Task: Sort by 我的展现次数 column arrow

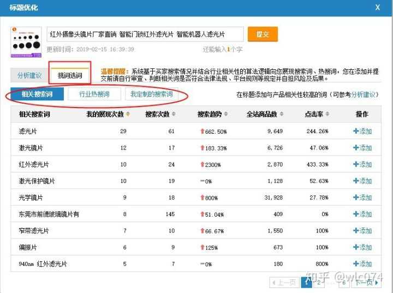Action: coord(128,114)
